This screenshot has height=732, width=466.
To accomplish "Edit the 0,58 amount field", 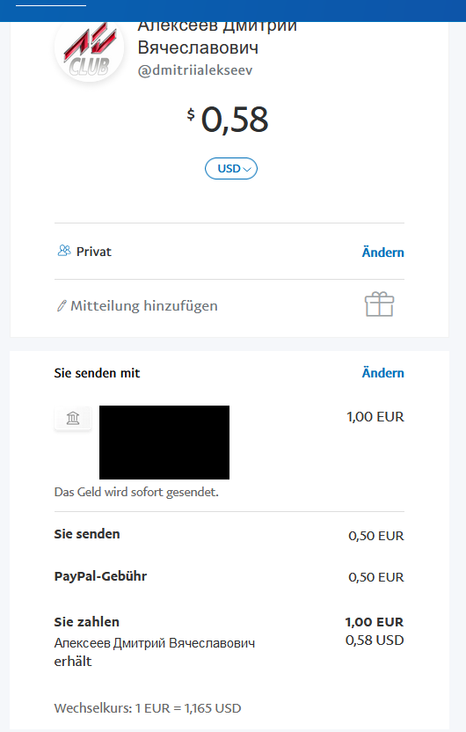I will click(235, 120).
